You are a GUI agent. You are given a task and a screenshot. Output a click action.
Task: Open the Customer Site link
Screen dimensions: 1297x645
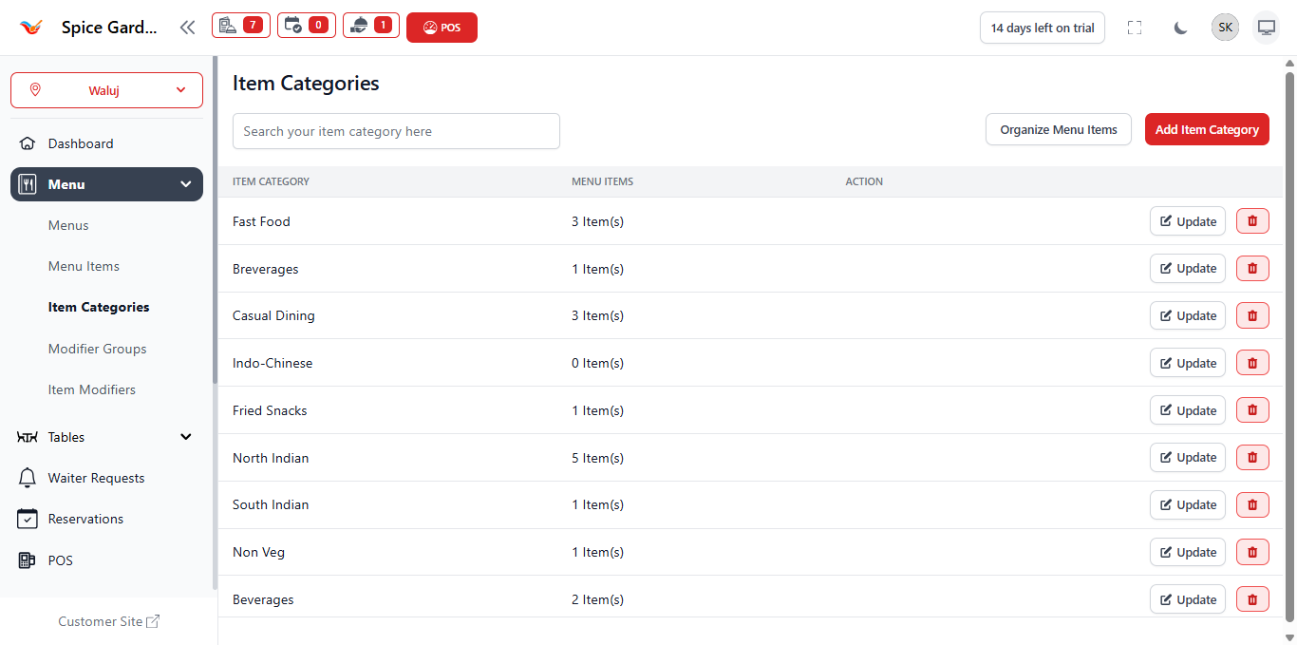point(108,621)
